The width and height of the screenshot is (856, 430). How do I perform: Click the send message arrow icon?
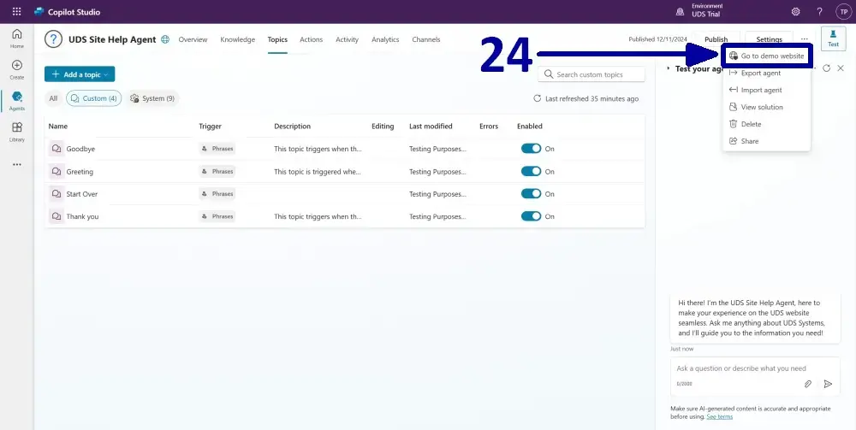coord(828,384)
